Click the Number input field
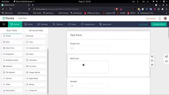 click(x=89, y=86)
